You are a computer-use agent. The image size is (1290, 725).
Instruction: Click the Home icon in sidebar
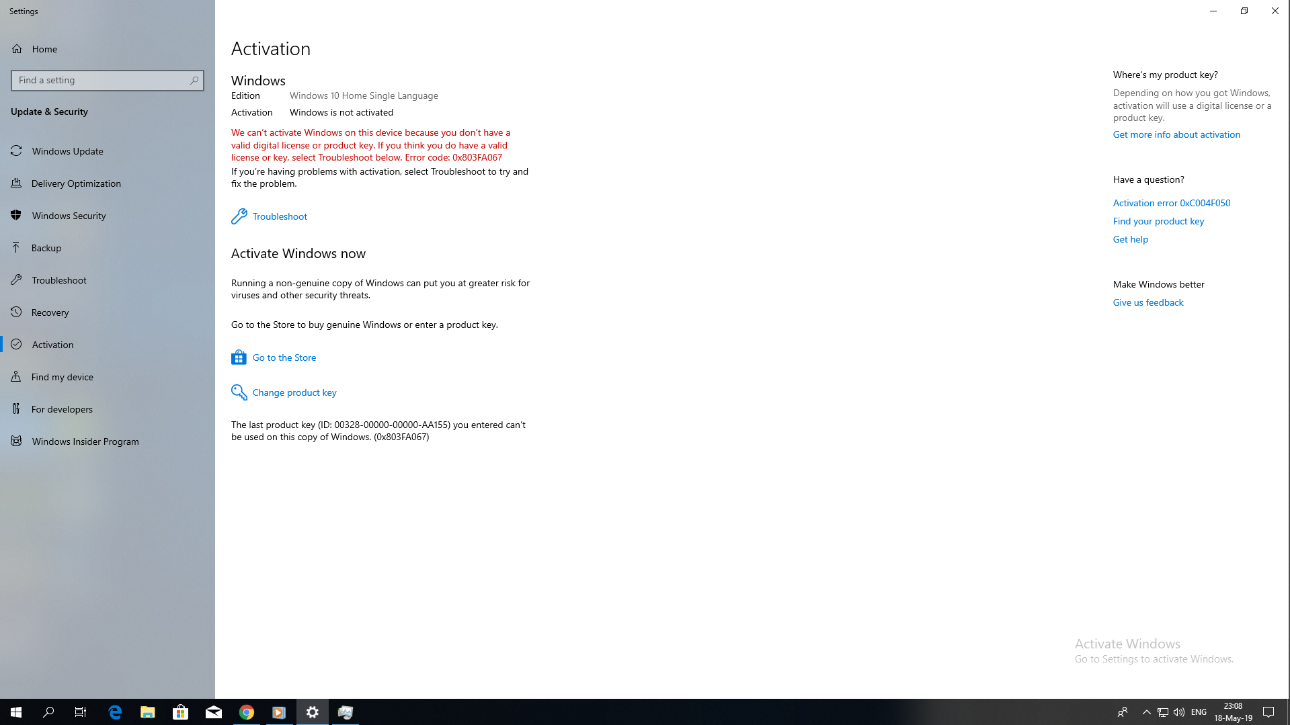[x=17, y=49]
